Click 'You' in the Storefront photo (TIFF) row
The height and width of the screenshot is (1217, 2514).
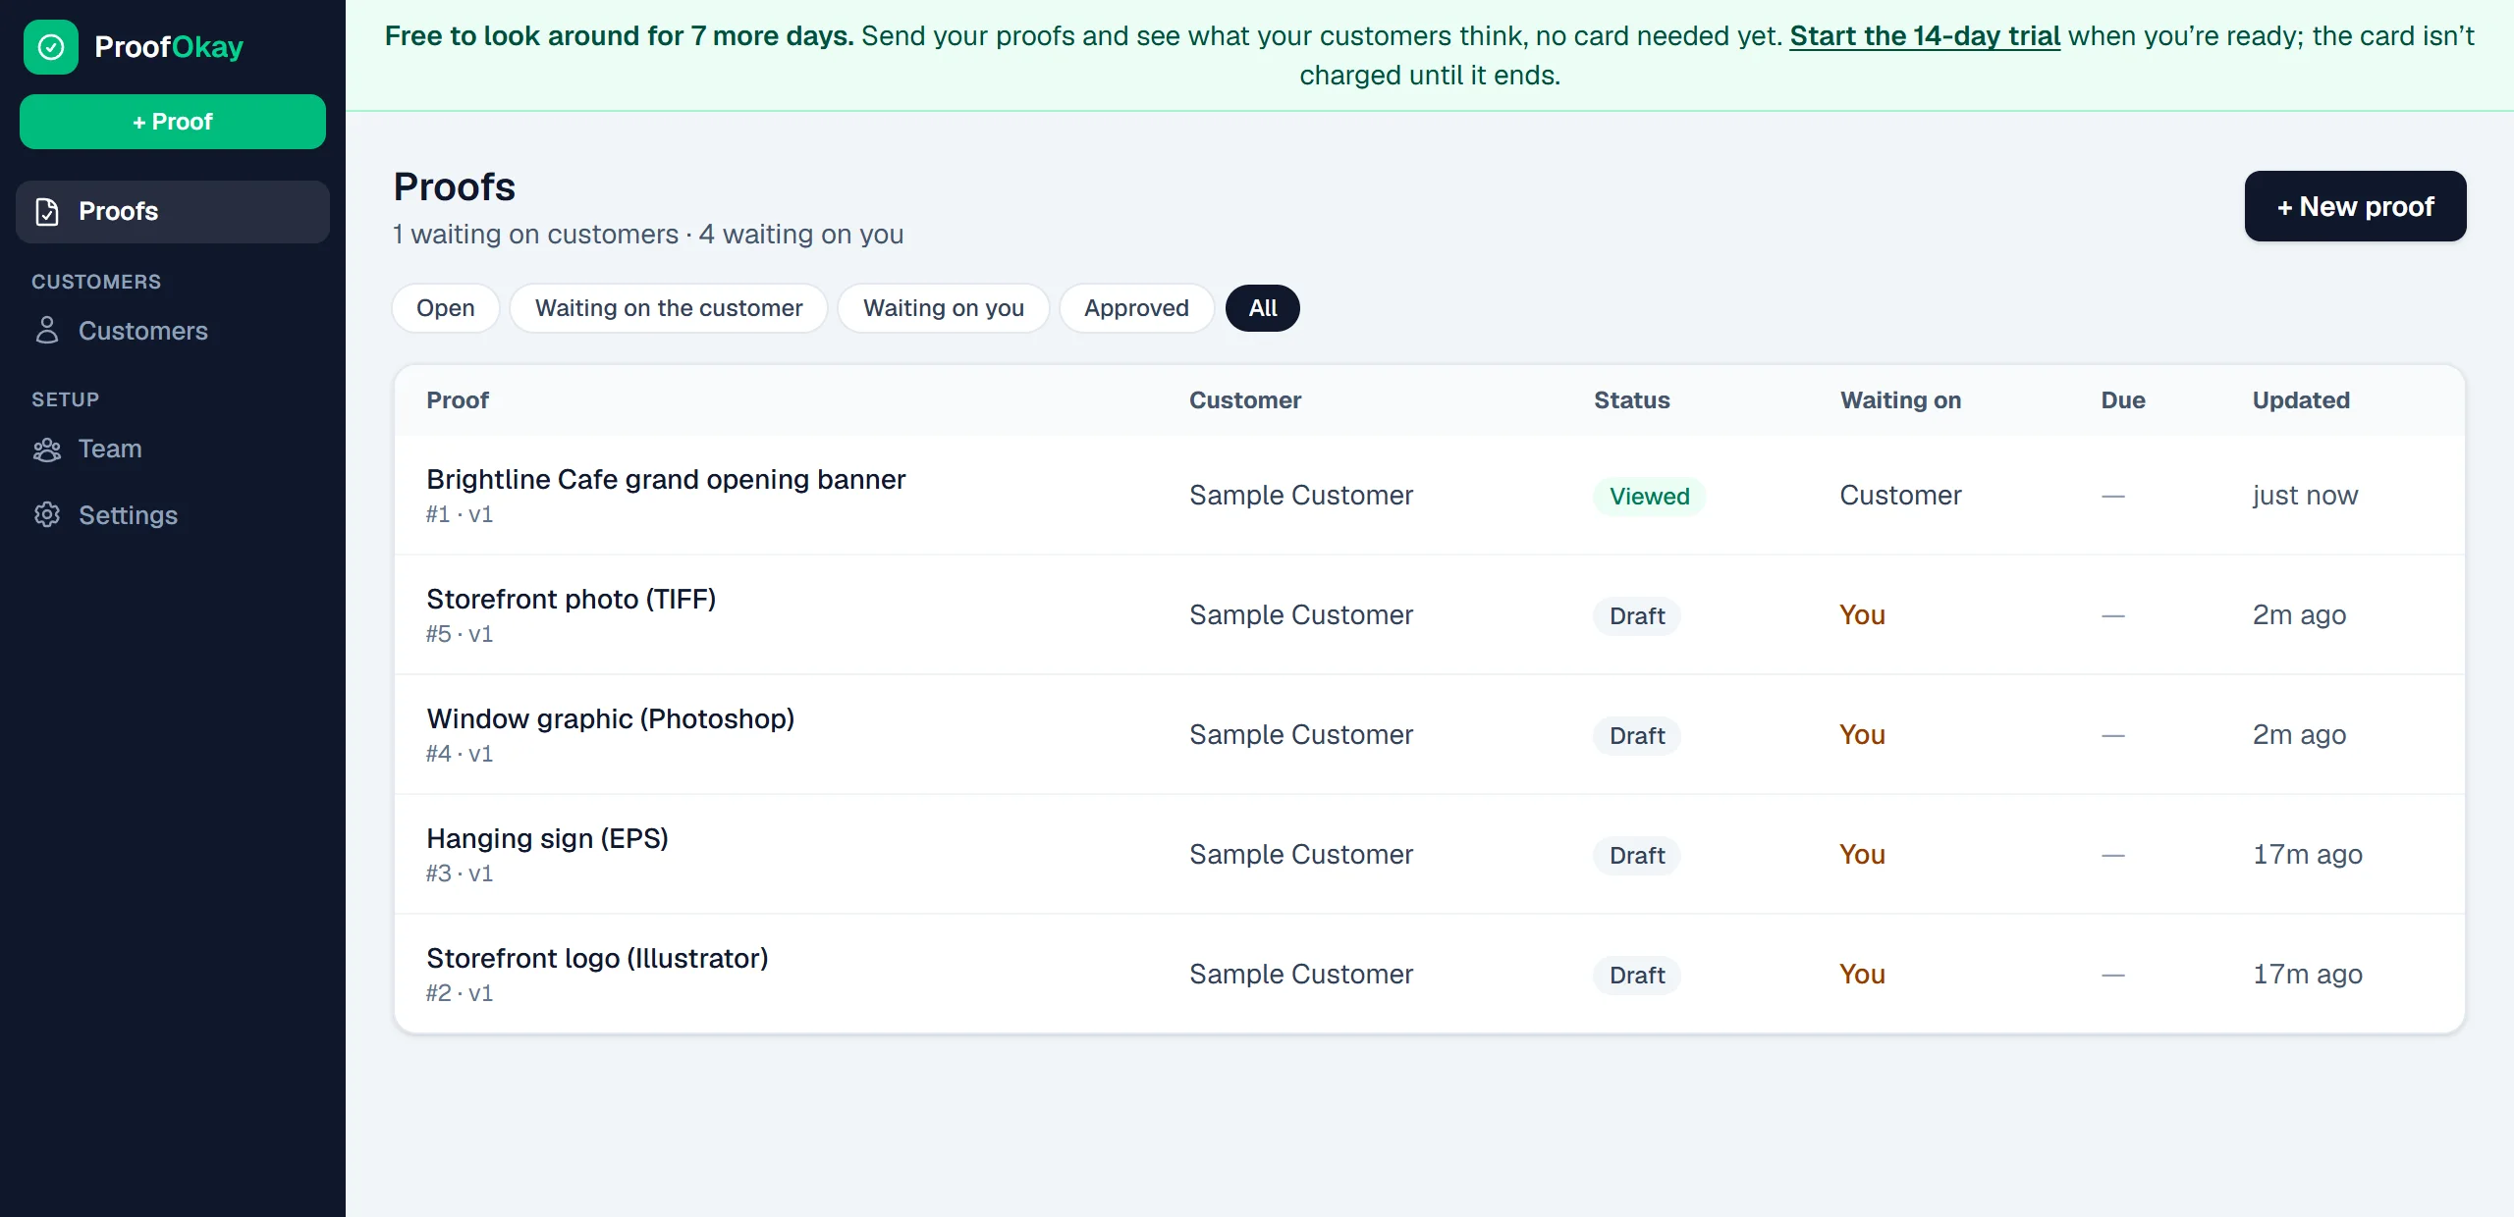click(x=1862, y=615)
